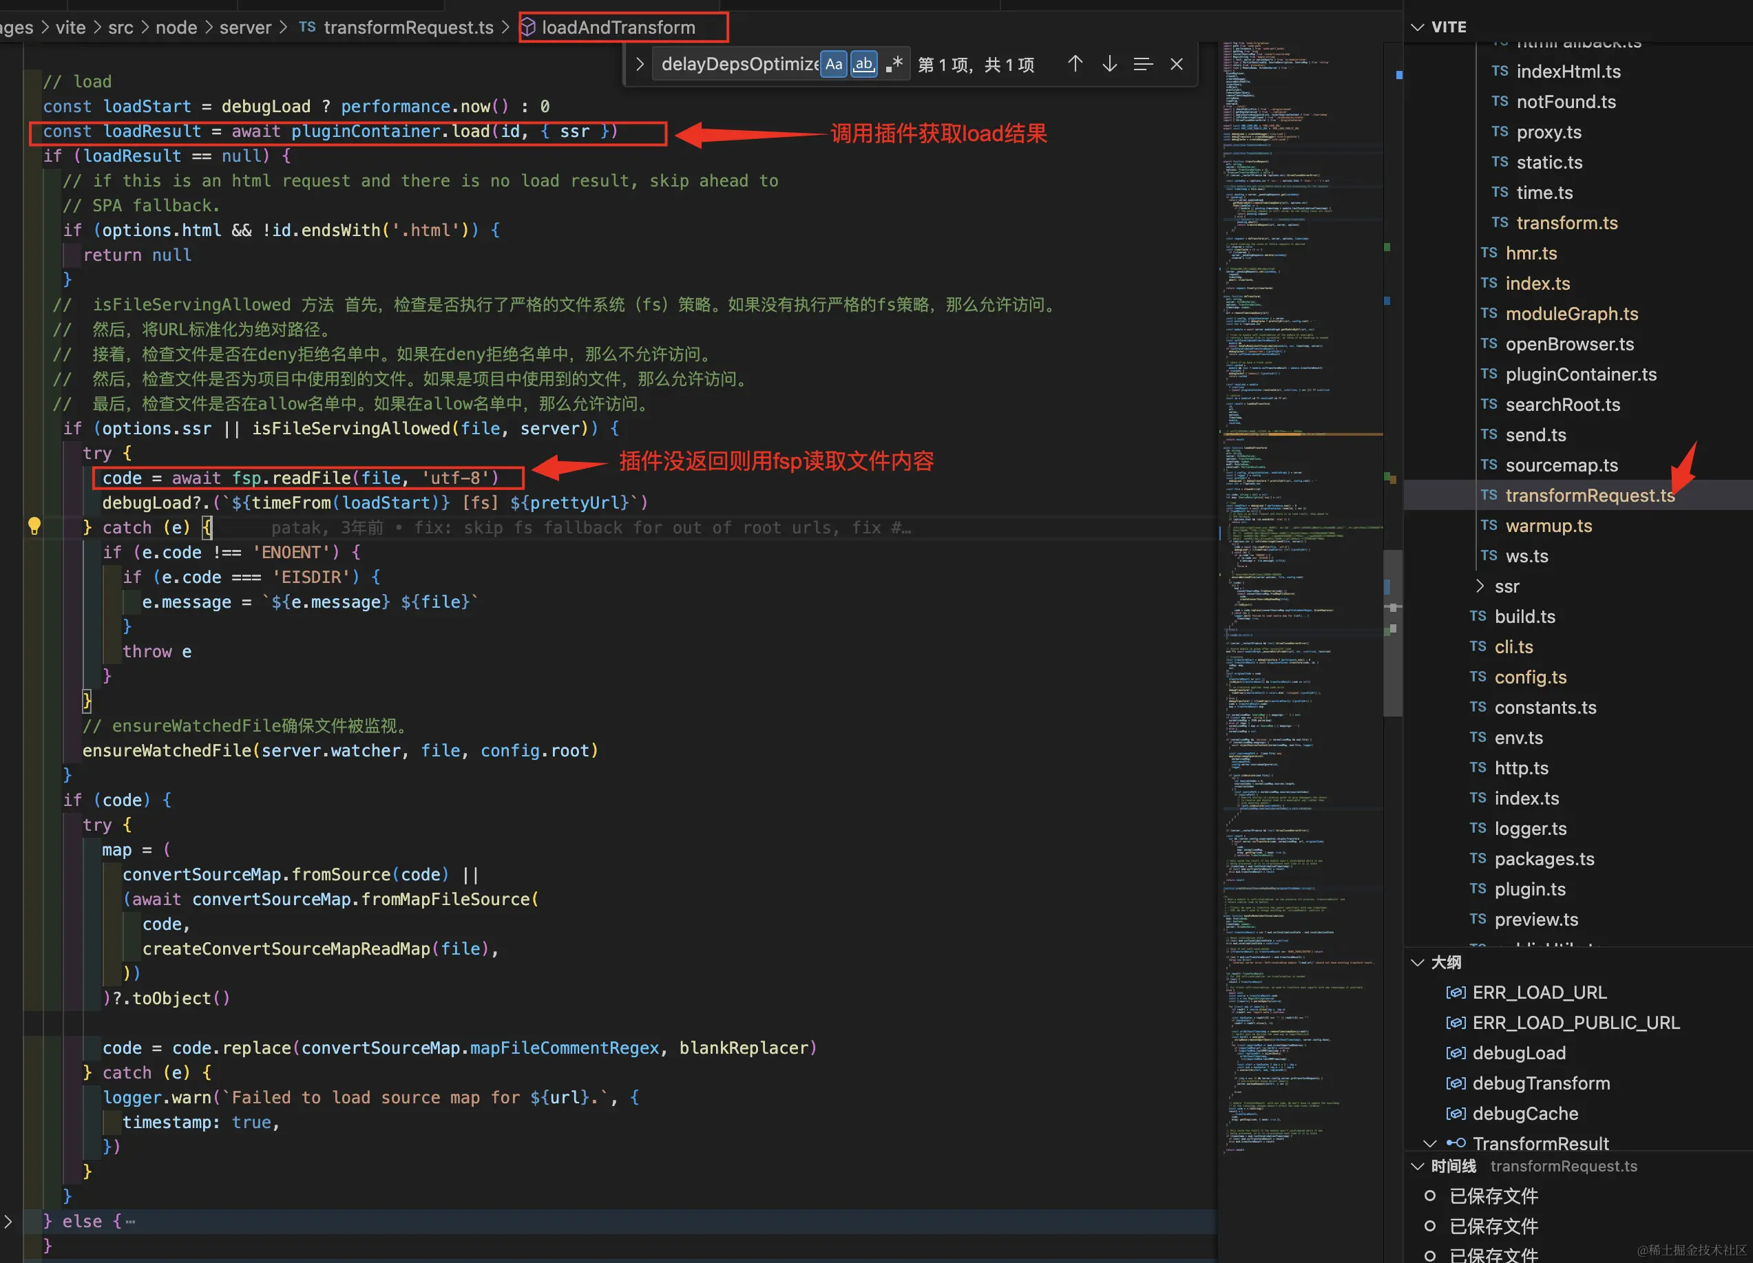The image size is (1753, 1263).
Task: Collapse the VITE explorer section
Action: point(1418,27)
